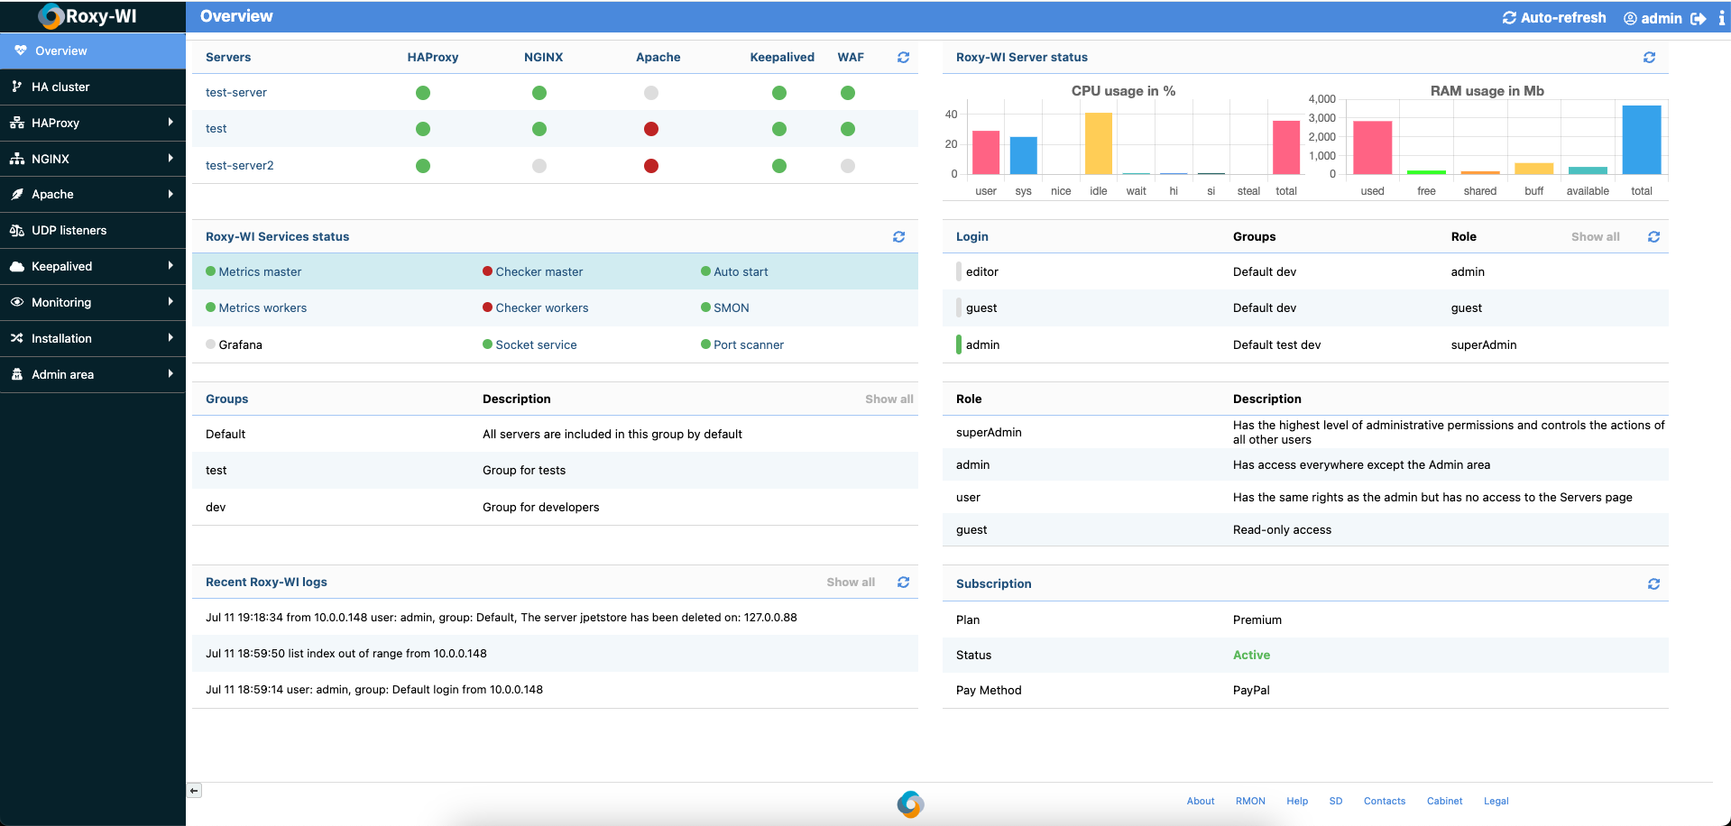Screen dimensions: 1731x826
Task: Click the red Apache status dot for test
Action: pos(651,129)
